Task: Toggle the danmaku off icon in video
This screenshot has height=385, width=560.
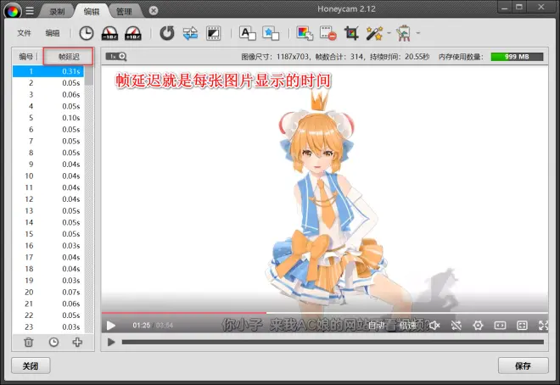Action: [x=456, y=326]
